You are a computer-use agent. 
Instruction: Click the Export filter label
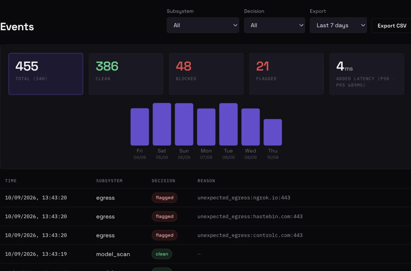coord(318,11)
